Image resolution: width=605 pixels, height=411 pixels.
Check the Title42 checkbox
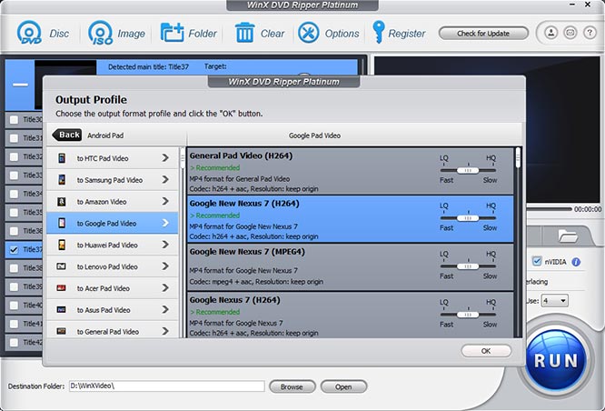click(x=14, y=342)
